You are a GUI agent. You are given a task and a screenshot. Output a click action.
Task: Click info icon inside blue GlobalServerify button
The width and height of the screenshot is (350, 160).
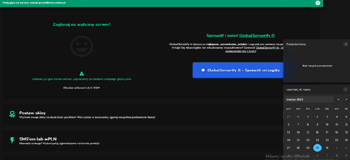(203, 70)
